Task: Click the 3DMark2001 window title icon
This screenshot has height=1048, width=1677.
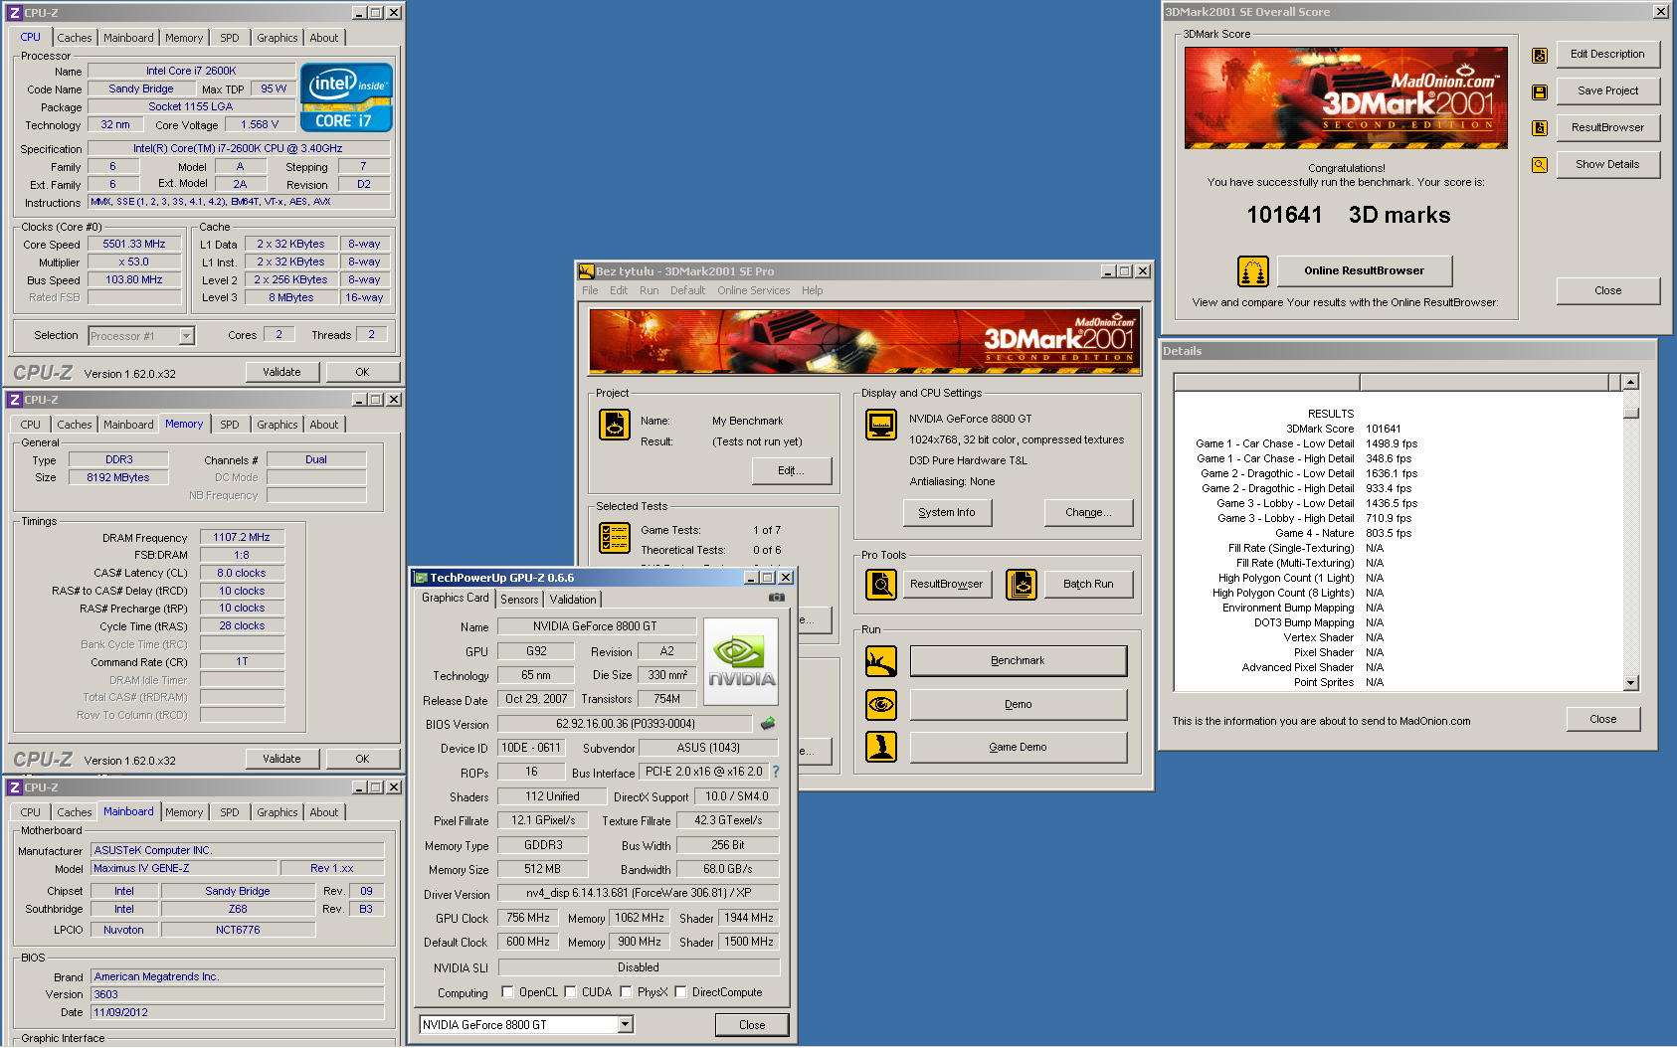Action: [x=587, y=271]
